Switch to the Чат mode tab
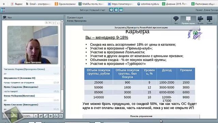This screenshot has height=123, width=218. (x=176, y=20)
